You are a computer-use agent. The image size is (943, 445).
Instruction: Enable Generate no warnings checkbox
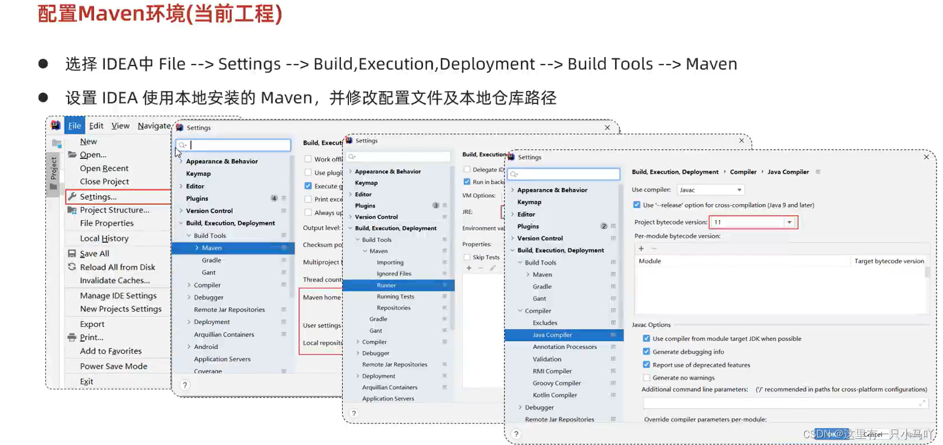646,377
